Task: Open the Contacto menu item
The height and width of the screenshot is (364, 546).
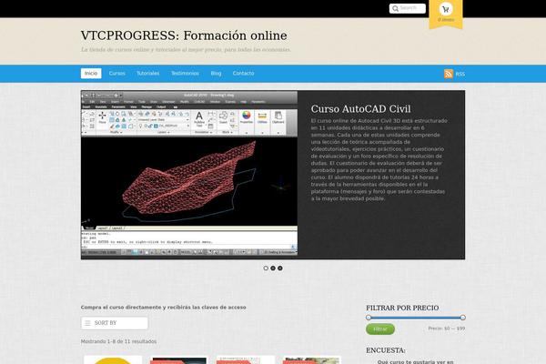Action: pos(243,73)
